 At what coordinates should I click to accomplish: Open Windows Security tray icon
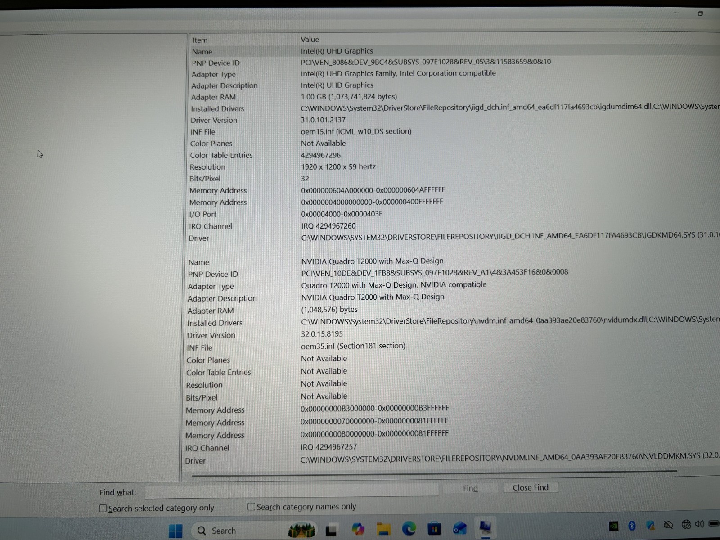pos(650,525)
